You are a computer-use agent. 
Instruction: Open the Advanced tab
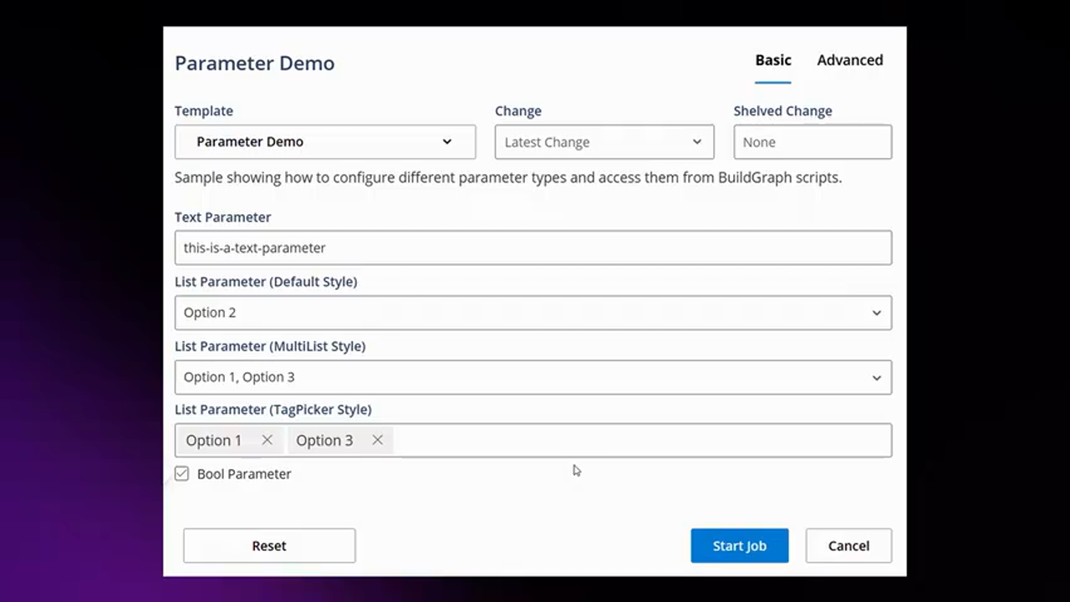click(x=849, y=60)
